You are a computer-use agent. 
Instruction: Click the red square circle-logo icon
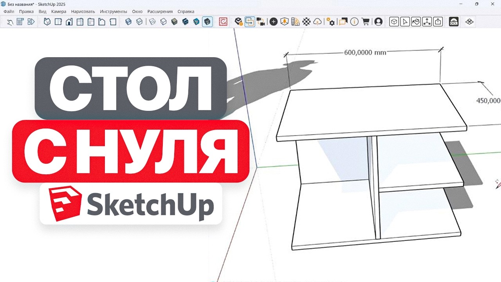[x=223, y=22]
